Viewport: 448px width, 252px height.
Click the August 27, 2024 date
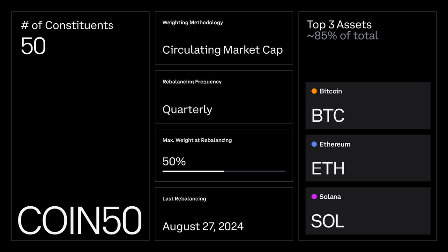pos(203,226)
